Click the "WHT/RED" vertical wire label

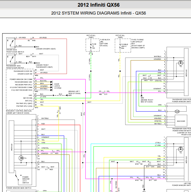pyautogui.click(x=116, y=185)
